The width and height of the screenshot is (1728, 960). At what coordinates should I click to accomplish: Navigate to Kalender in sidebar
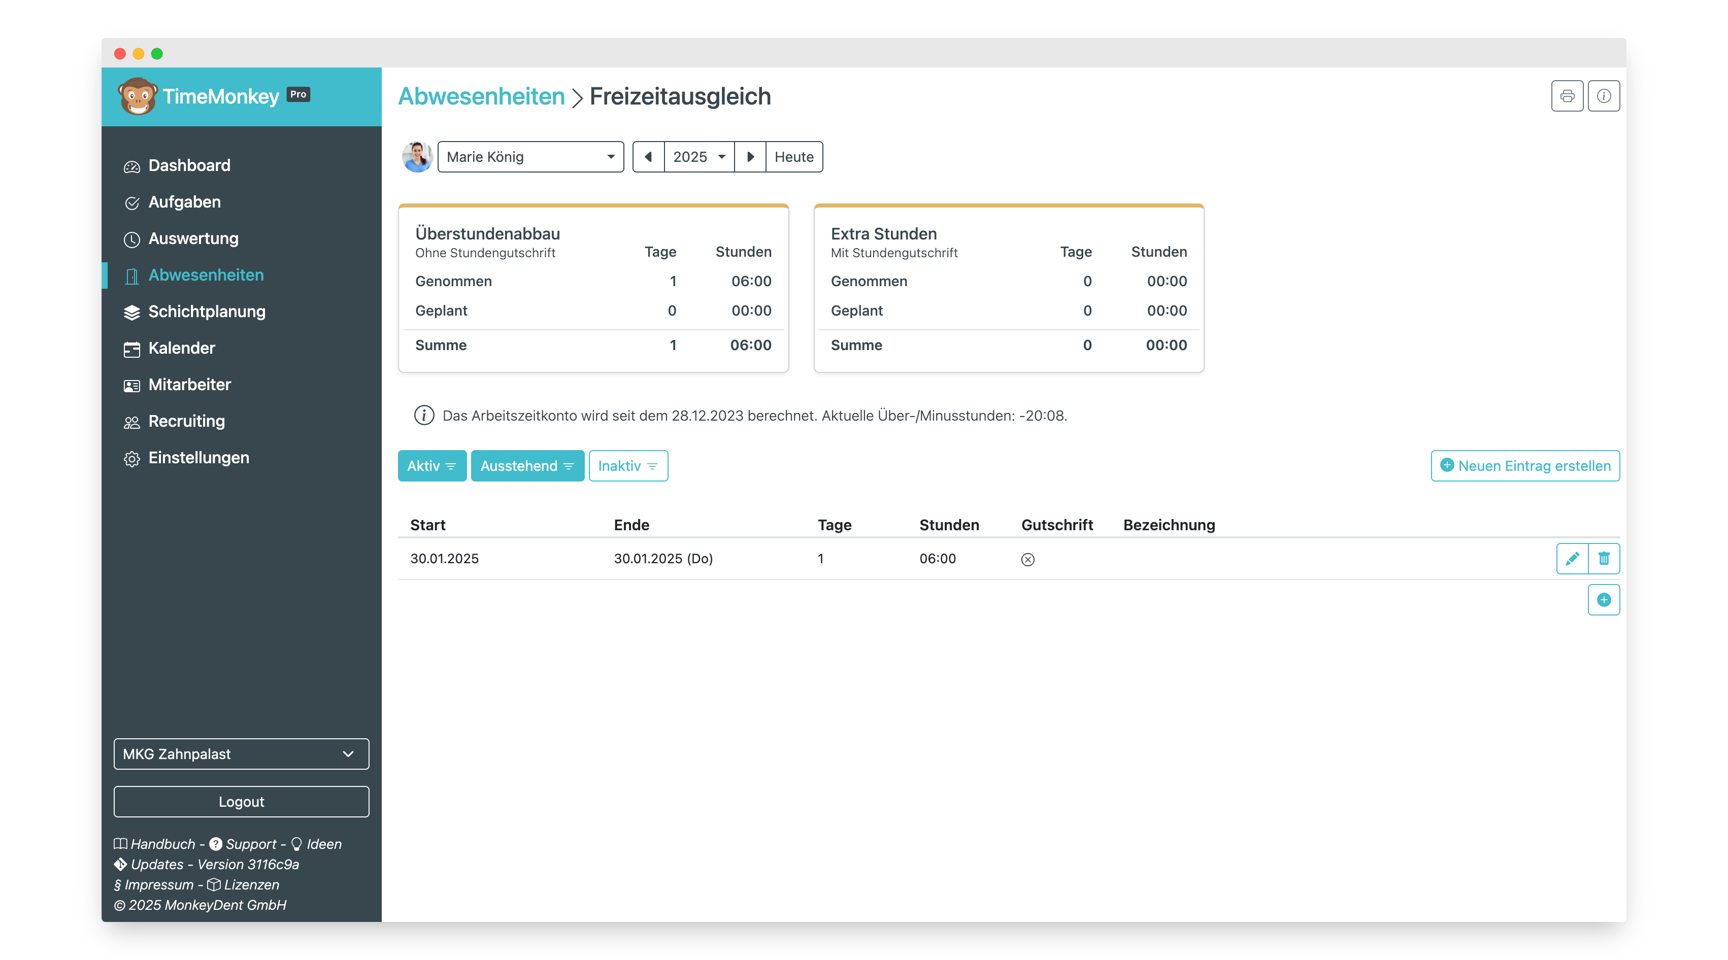click(x=181, y=349)
